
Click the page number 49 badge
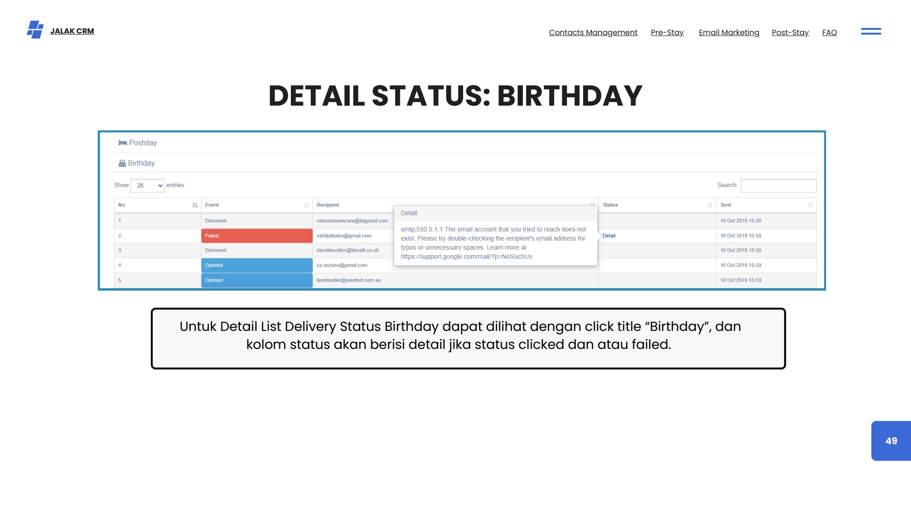[891, 441]
